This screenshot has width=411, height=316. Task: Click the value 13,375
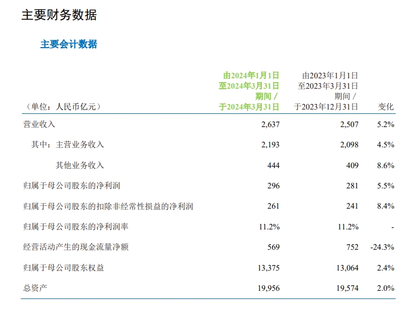coord(269,268)
